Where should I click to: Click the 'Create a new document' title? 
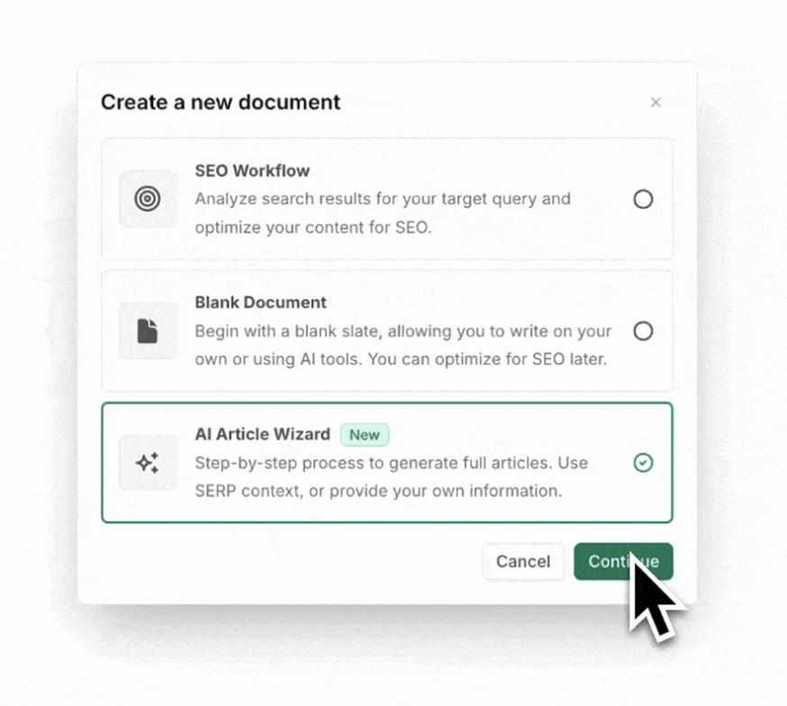tap(221, 103)
